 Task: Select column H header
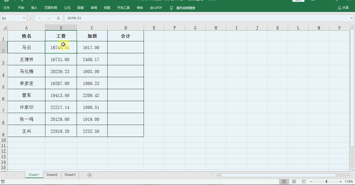tap(216, 28)
